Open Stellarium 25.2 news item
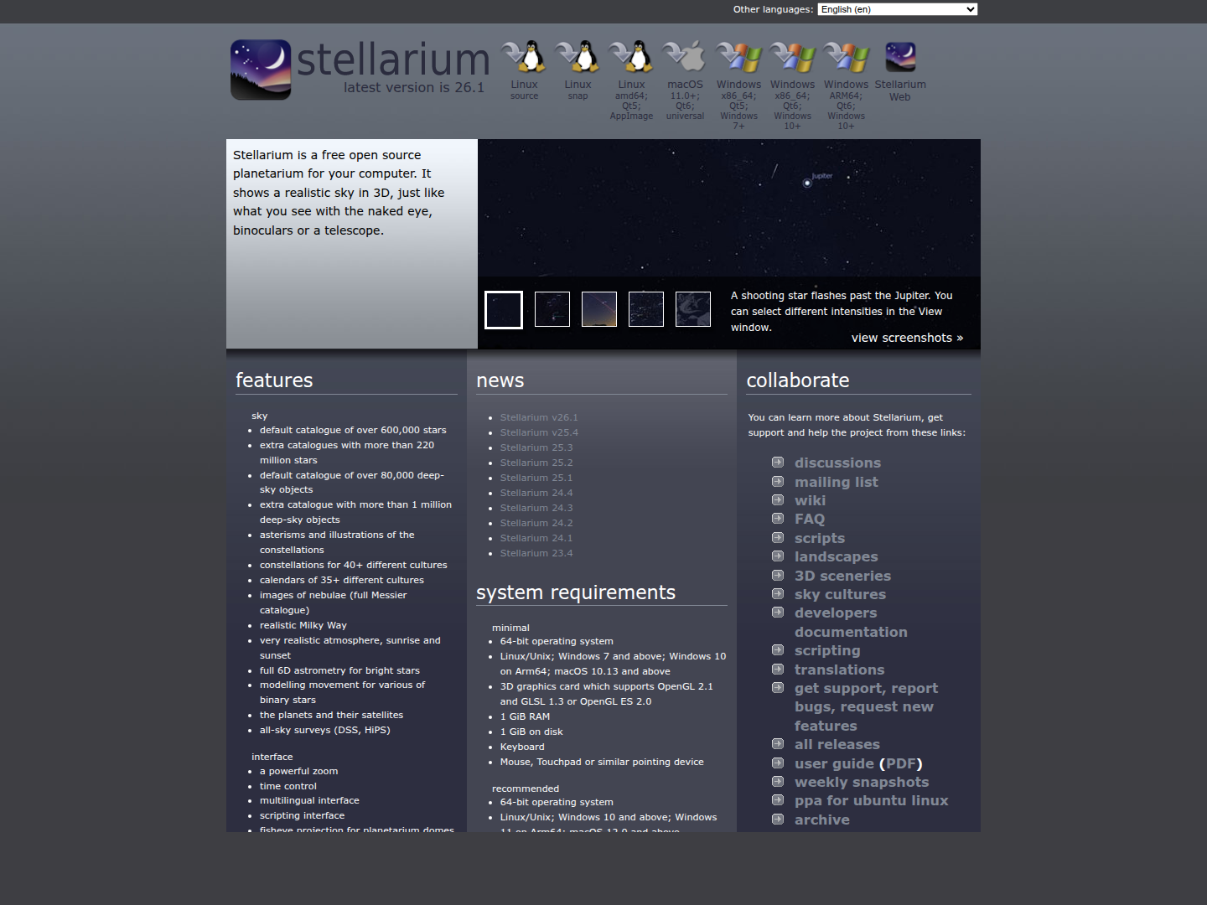 point(536,463)
